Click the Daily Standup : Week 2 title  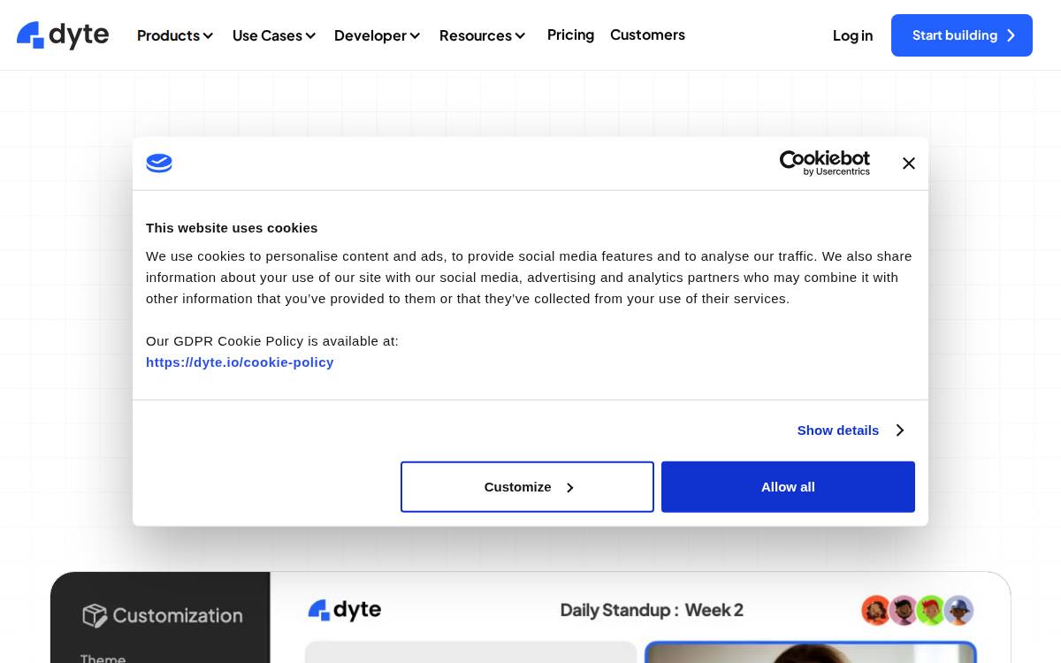[652, 610]
